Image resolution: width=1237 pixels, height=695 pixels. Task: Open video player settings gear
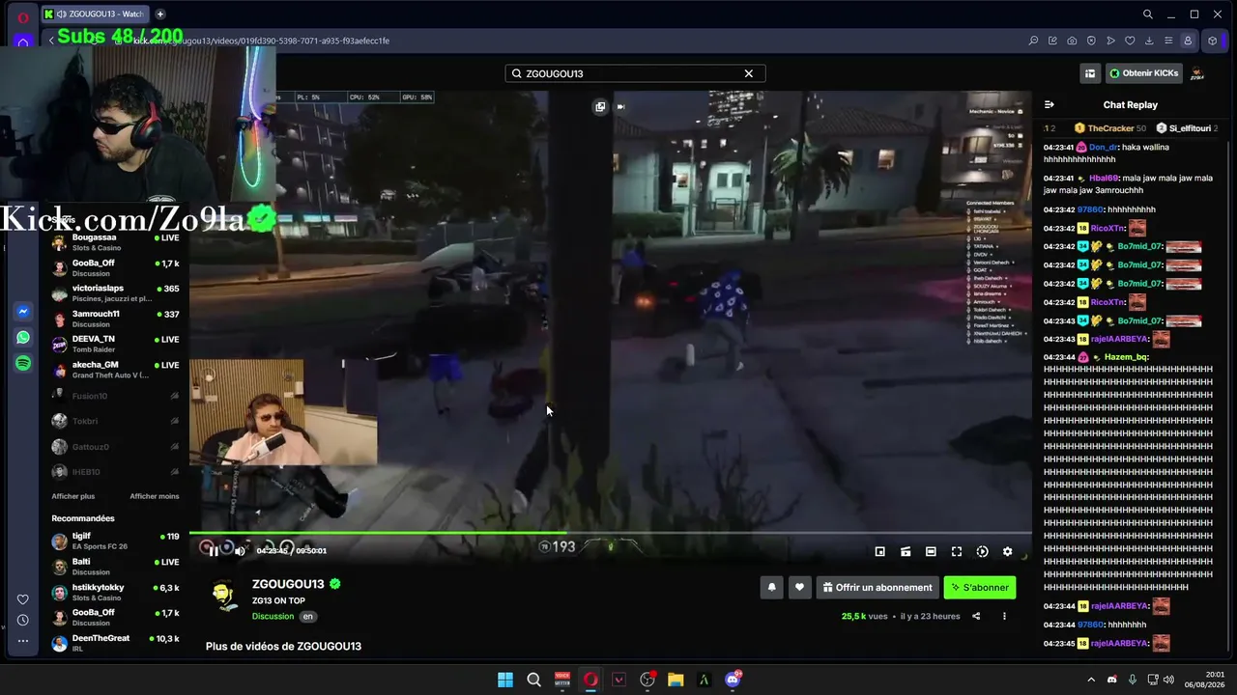click(x=1007, y=551)
